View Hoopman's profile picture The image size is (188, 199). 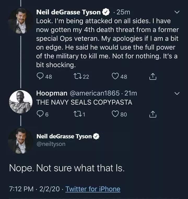click(x=21, y=102)
